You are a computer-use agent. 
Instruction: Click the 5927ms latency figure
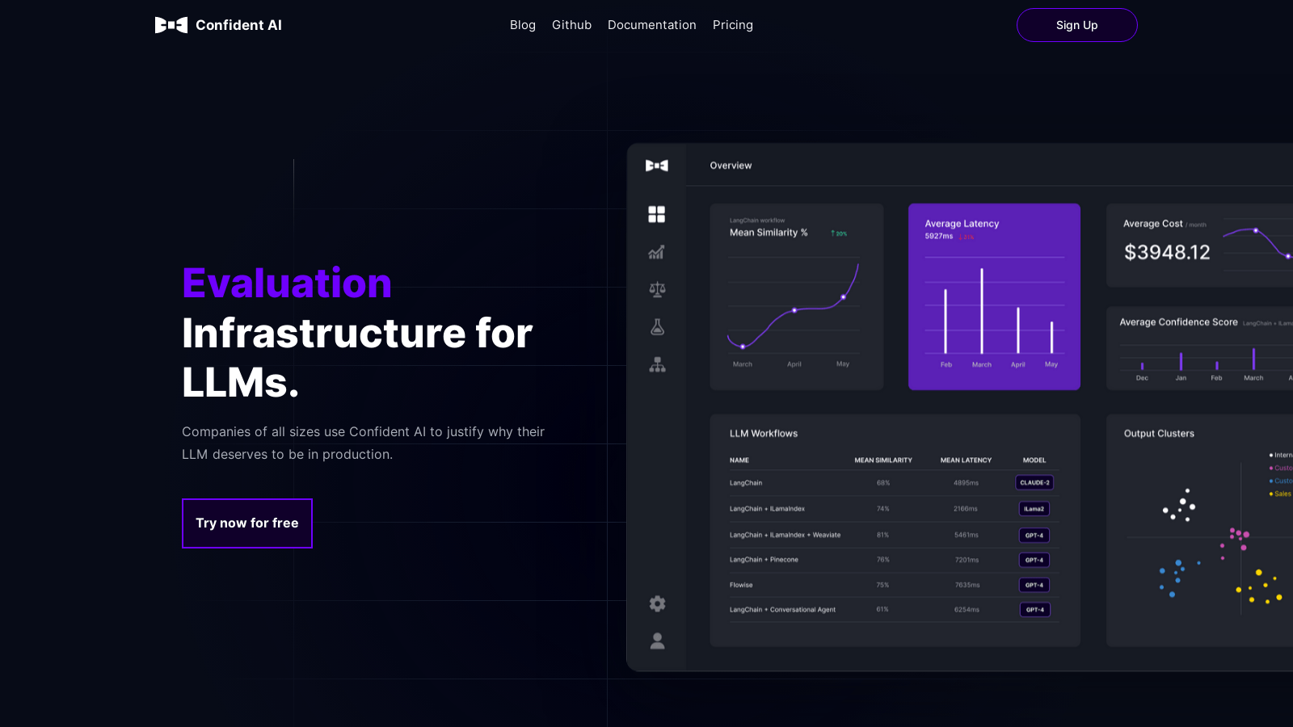point(939,237)
